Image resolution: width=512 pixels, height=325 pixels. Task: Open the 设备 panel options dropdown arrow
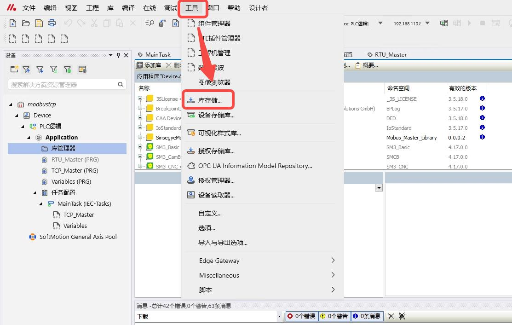tap(111, 55)
